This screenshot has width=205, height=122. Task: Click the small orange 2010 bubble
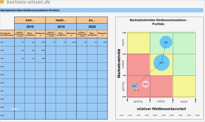(x=136, y=90)
